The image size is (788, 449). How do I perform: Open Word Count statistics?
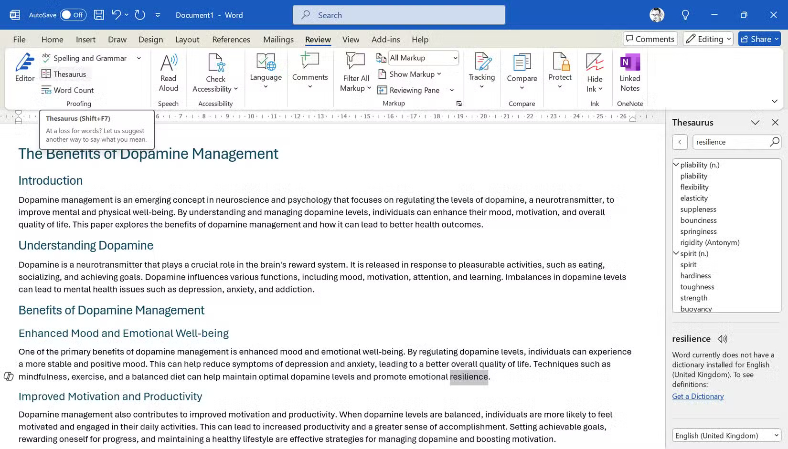click(x=73, y=90)
